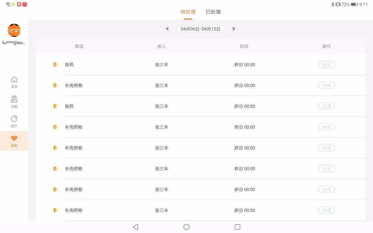Tap bell icon of first 配药 row
Image resolution: width=373 pixels, height=233 pixels.
(x=55, y=65)
